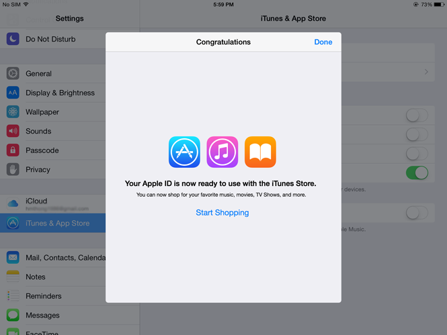Select Display & Brightness row
Screen dimensions: 447x335
[52, 93]
